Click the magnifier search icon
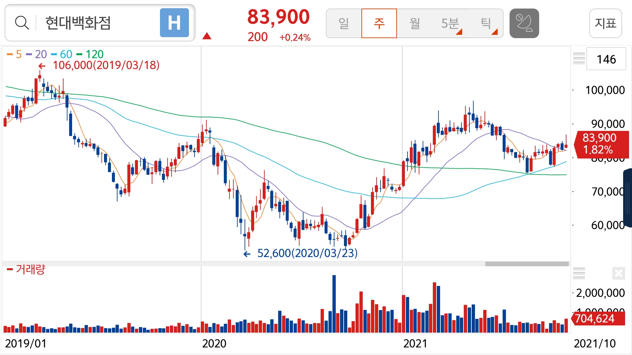The width and height of the screenshot is (632, 355). (22, 23)
